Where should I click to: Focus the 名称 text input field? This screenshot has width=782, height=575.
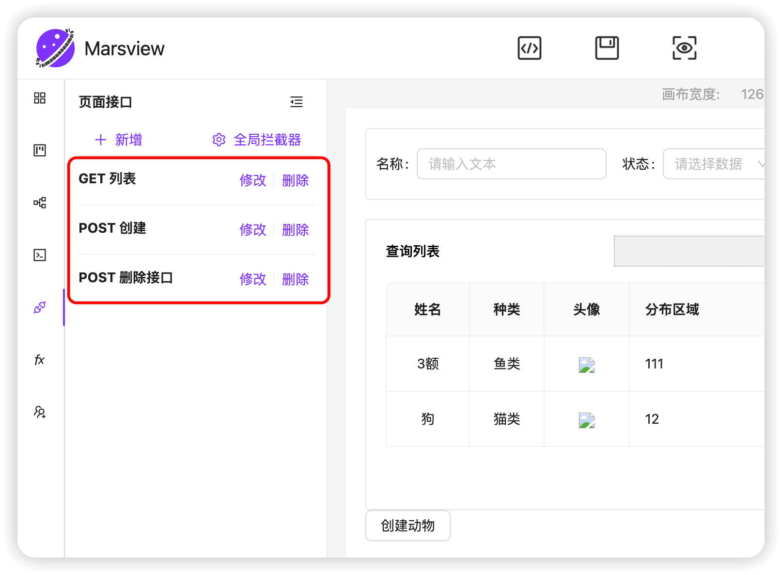pyautogui.click(x=512, y=164)
